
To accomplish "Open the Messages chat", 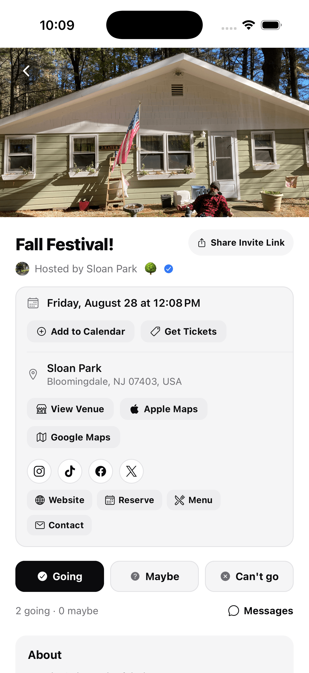I will click(x=261, y=611).
